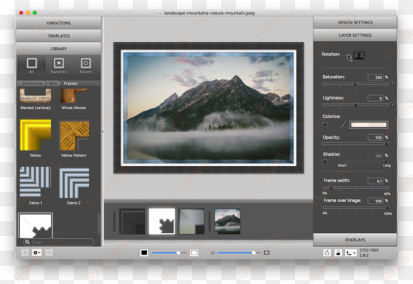Open the Library panel header
Screen dimensions: 413x284
pyautogui.click(x=59, y=49)
